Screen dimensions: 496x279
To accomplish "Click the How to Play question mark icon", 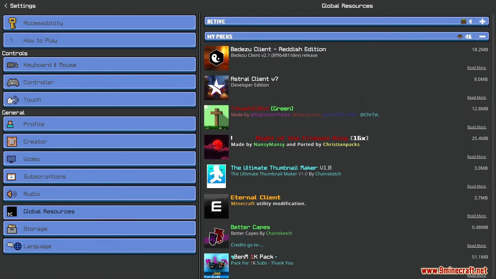I will 11,41.
